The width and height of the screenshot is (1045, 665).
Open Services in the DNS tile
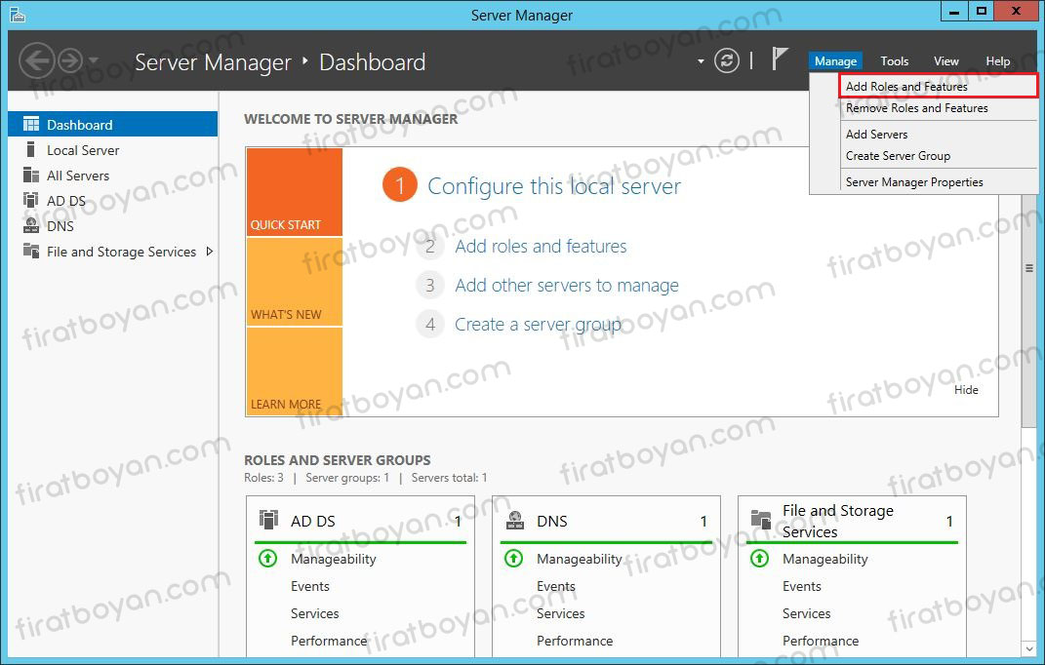tap(560, 613)
